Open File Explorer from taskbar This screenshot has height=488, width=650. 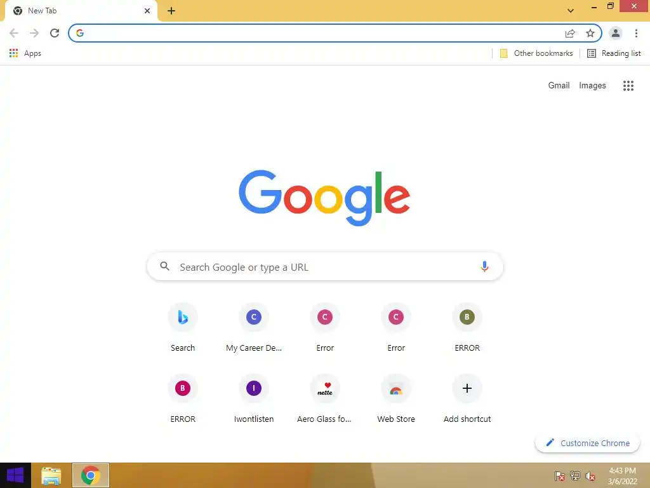(51, 475)
